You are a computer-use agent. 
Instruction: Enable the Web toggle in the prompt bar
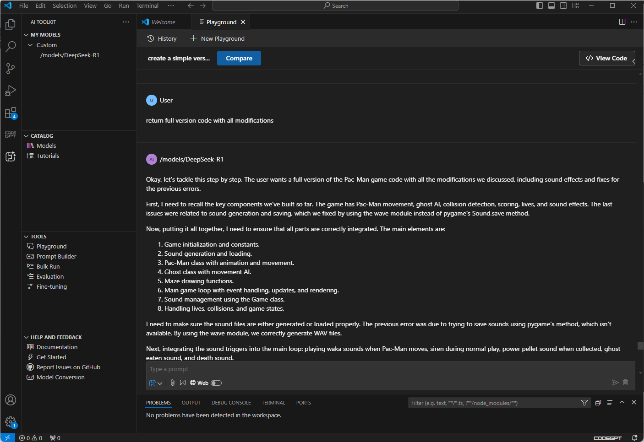coord(216,383)
